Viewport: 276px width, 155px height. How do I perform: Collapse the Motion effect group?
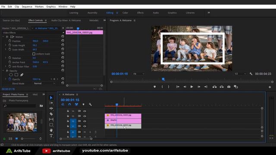[x=3, y=37]
